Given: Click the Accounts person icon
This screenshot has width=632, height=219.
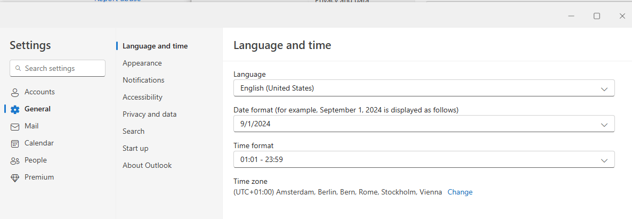Looking at the screenshot, I should tap(15, 92).
